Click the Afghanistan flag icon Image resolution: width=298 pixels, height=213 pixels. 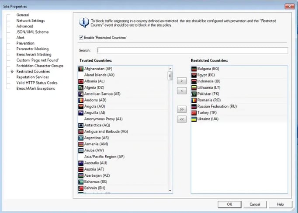click(80, 69)
